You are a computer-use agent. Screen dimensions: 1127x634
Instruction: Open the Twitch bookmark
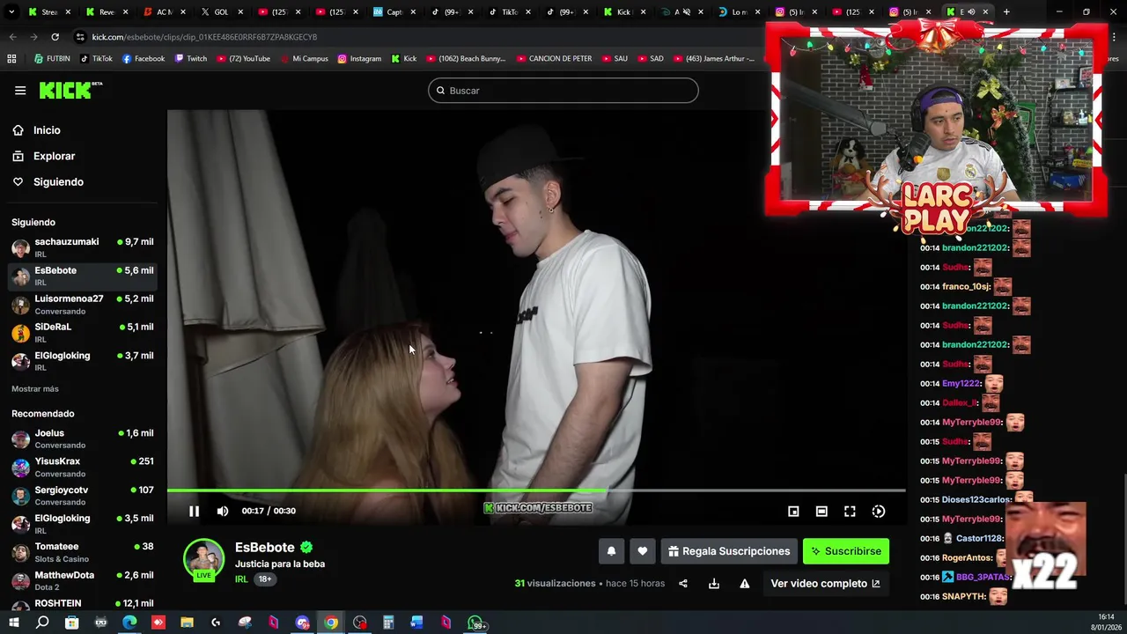point(191,58)
